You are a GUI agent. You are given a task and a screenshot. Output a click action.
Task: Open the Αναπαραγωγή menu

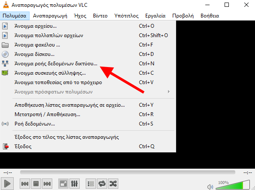tap(50, 16)
